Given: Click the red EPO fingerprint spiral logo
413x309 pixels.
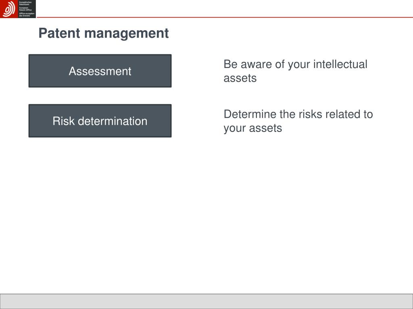Looking at the screenshot, I should (x=9, y=9).
